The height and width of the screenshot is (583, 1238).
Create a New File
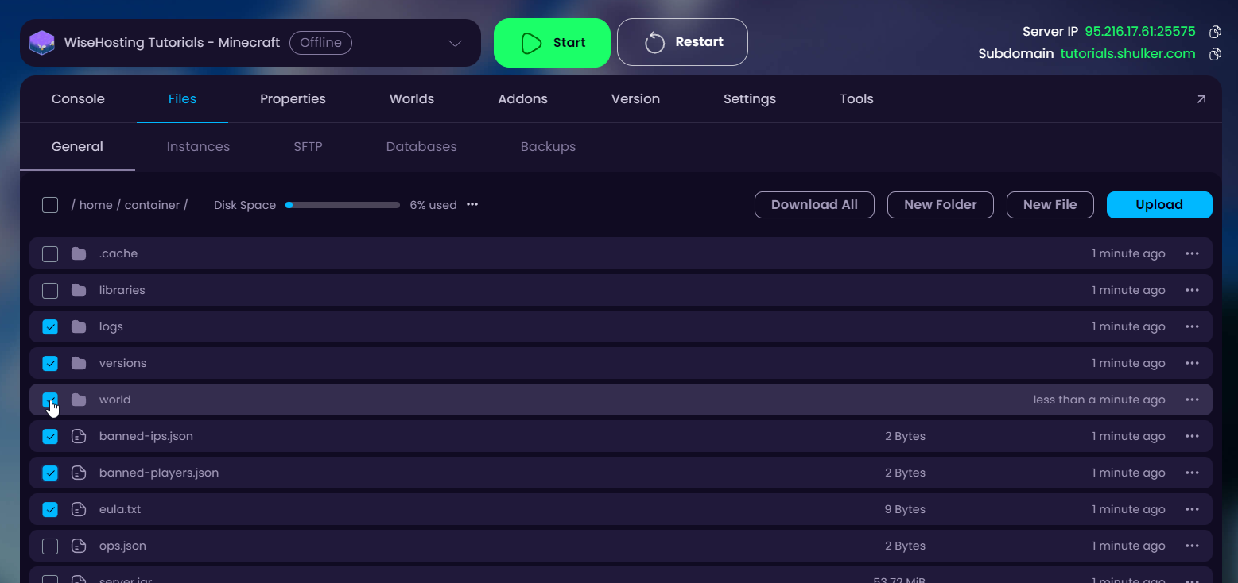coord(1050,205)
